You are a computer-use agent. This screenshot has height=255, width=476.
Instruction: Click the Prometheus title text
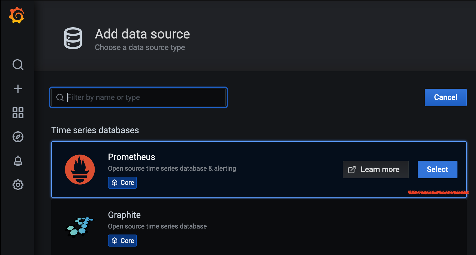point(131,157)
